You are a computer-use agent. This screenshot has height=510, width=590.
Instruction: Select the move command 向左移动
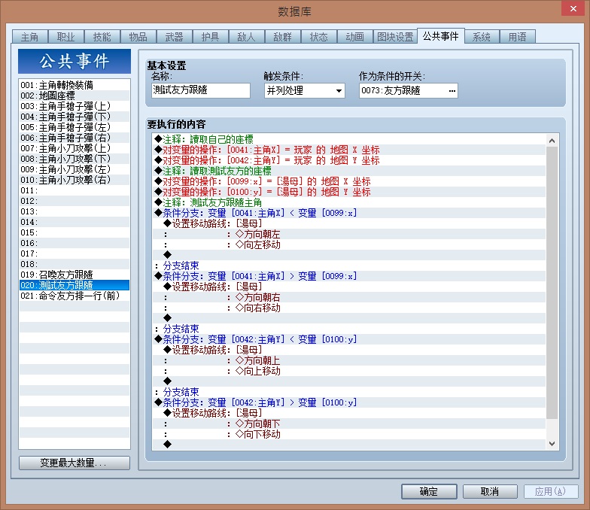349,244
